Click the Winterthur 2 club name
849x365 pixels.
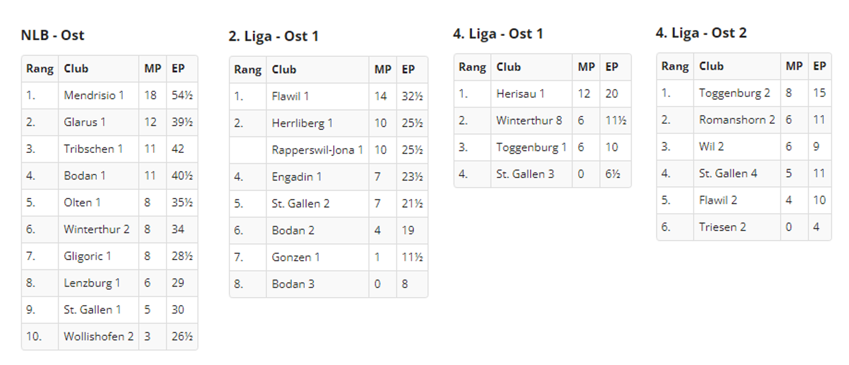tap(96, 229)
